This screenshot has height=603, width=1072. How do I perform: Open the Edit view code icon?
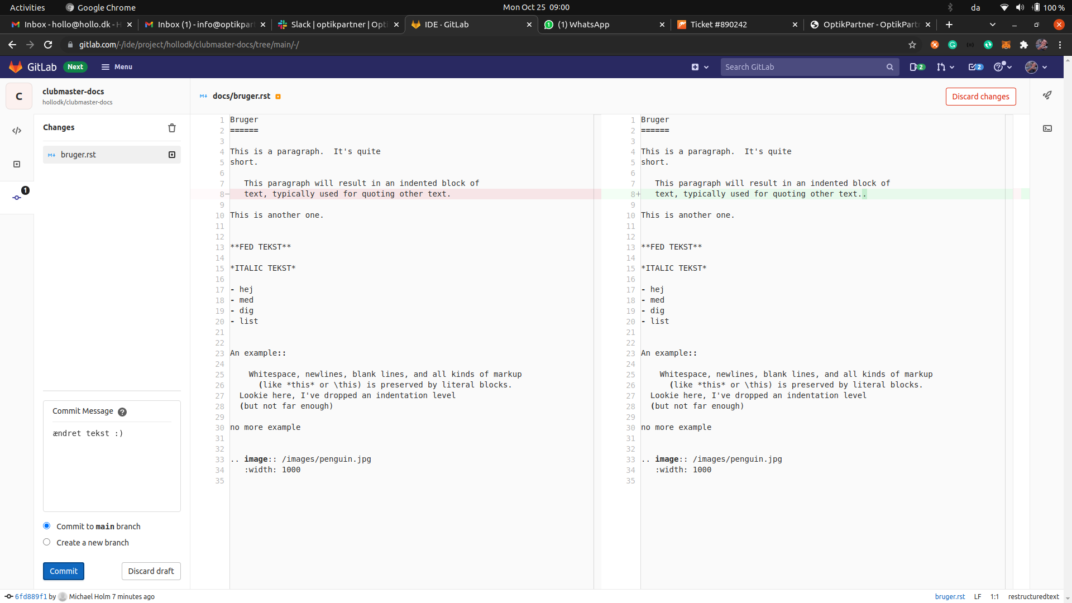pos(17,131)
